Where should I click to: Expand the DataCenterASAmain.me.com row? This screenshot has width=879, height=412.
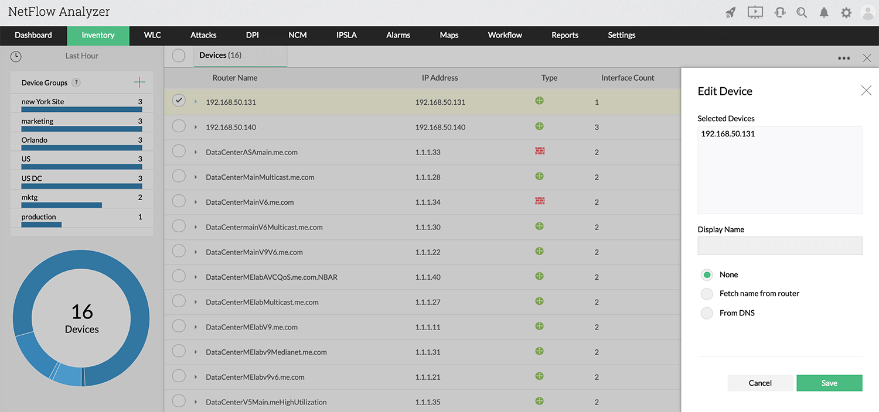coord(196,152)
